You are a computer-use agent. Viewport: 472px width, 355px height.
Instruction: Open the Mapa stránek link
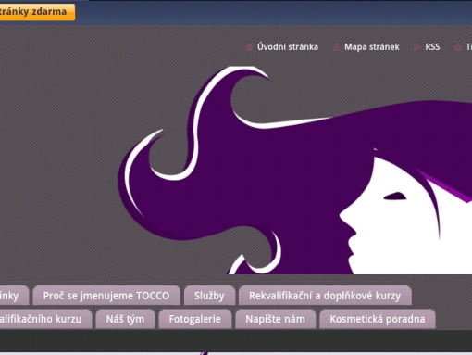[x=372, y=47]
